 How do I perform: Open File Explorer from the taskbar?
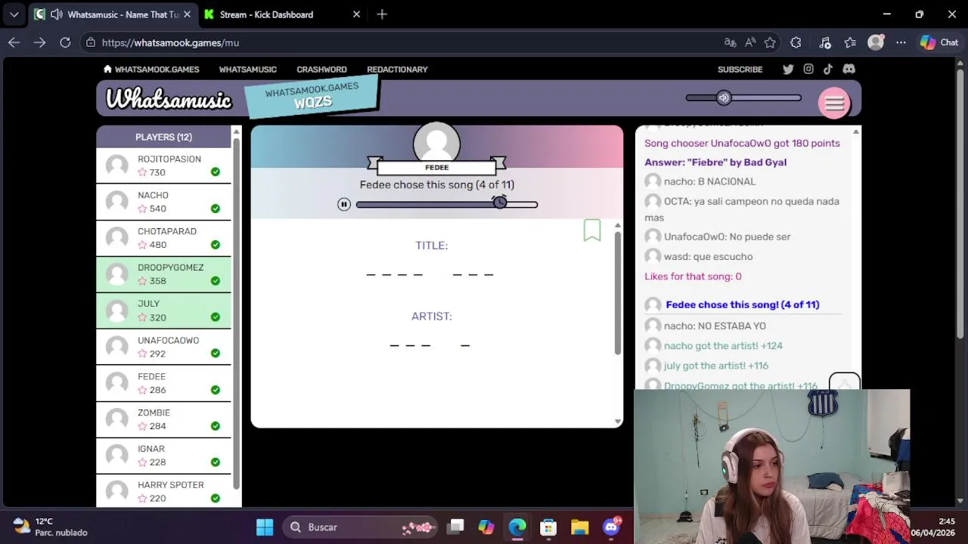[x=579, y=527]
